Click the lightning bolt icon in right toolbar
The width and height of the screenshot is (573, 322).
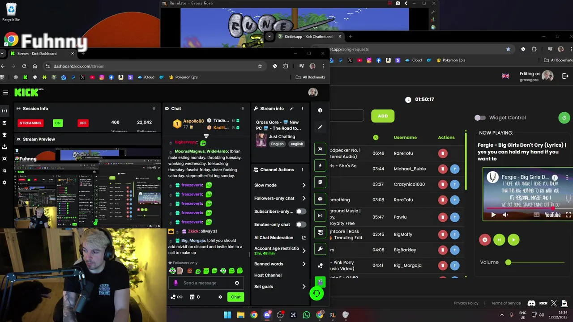tap(320, 165)
